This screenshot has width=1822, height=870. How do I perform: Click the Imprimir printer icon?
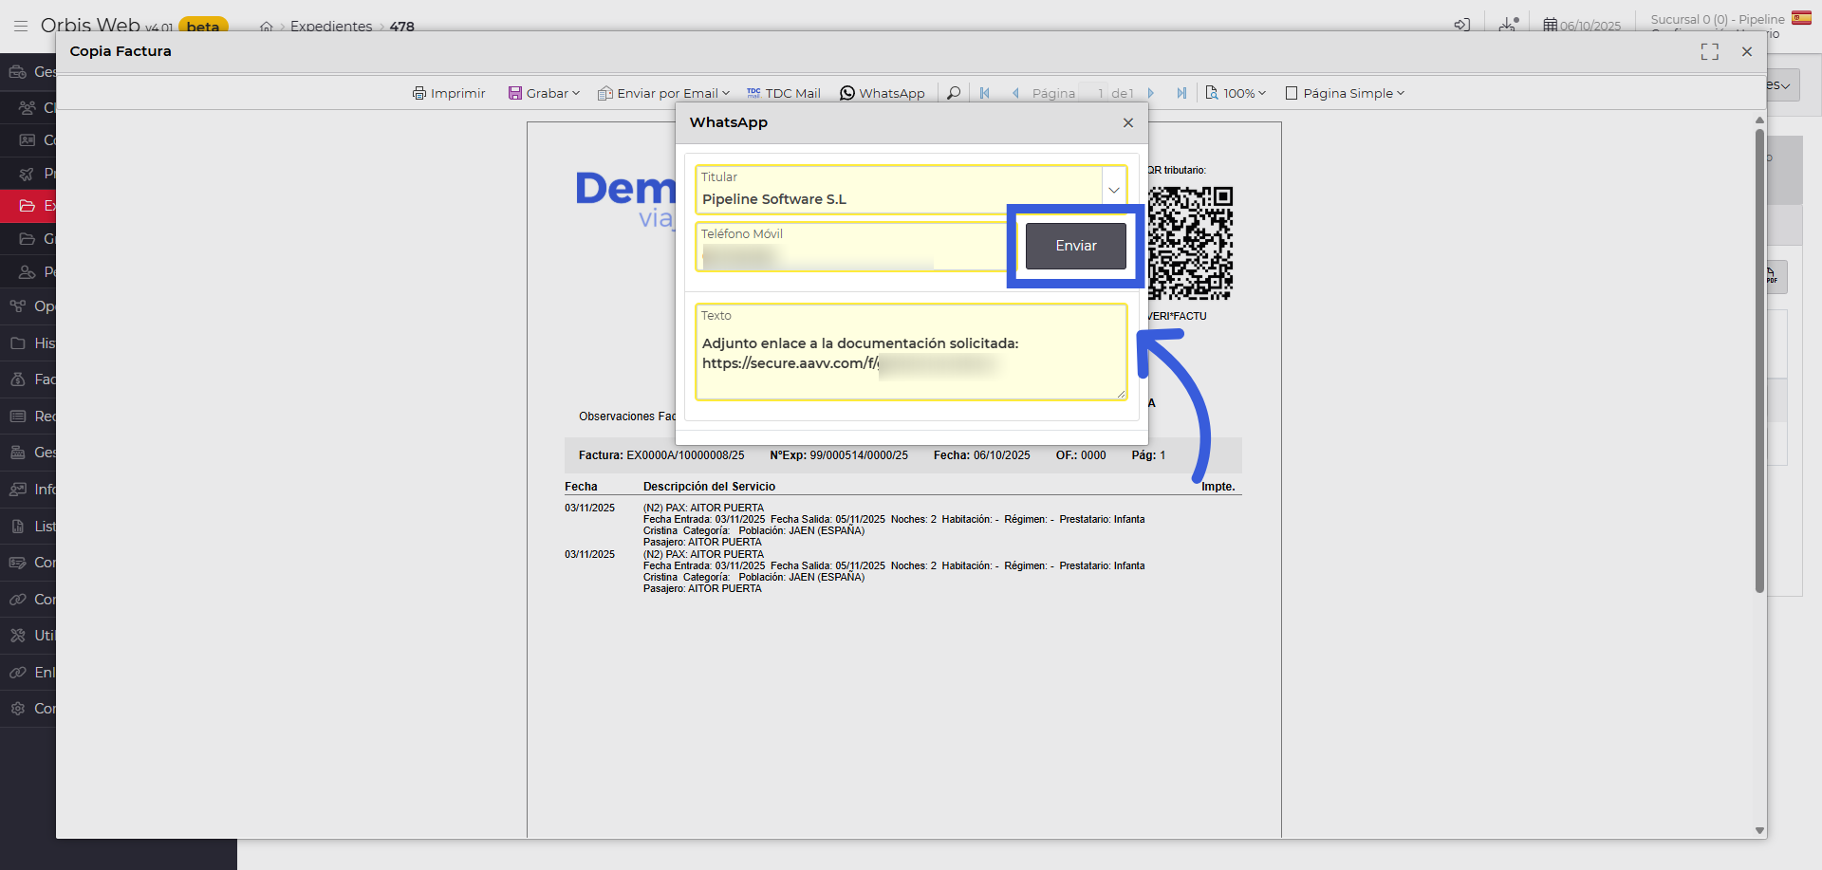coord(419,93)
